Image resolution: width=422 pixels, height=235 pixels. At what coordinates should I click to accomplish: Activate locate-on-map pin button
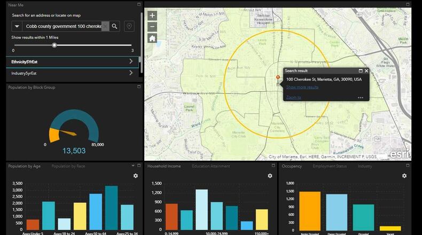(129, 26)
